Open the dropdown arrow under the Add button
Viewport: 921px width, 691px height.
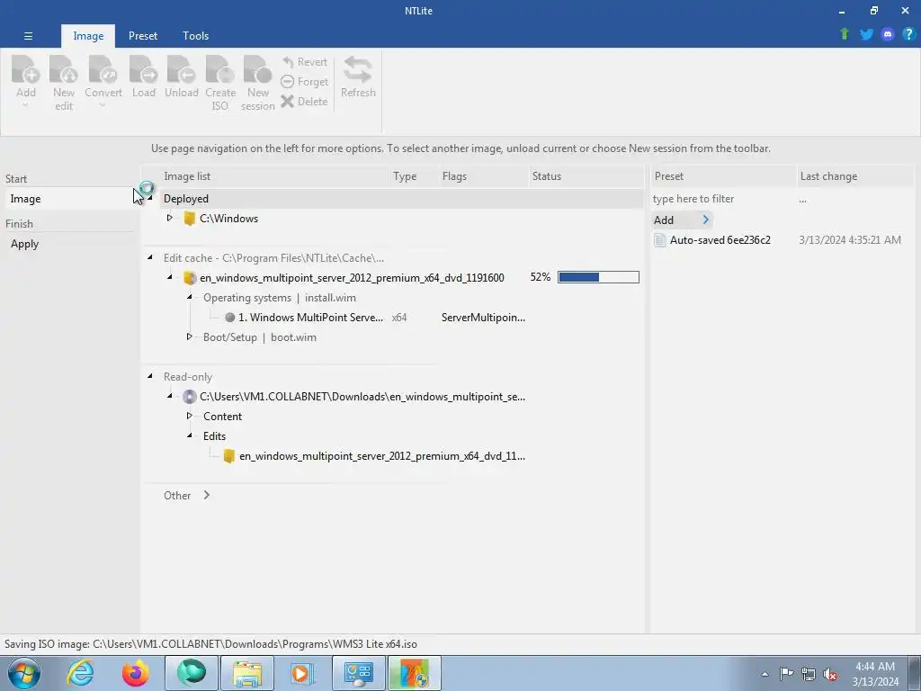pos(25,106)
